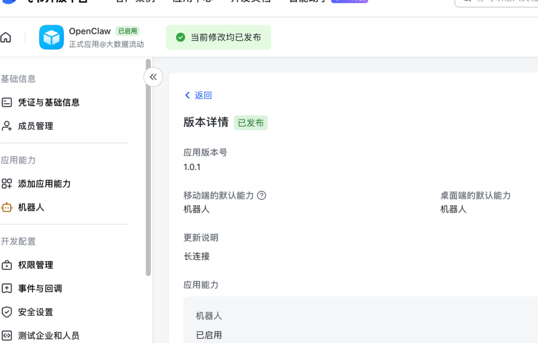538x343 pixels.
Task: Click the 添加应用能力 capability icon
Action: (x=7, y=184)
